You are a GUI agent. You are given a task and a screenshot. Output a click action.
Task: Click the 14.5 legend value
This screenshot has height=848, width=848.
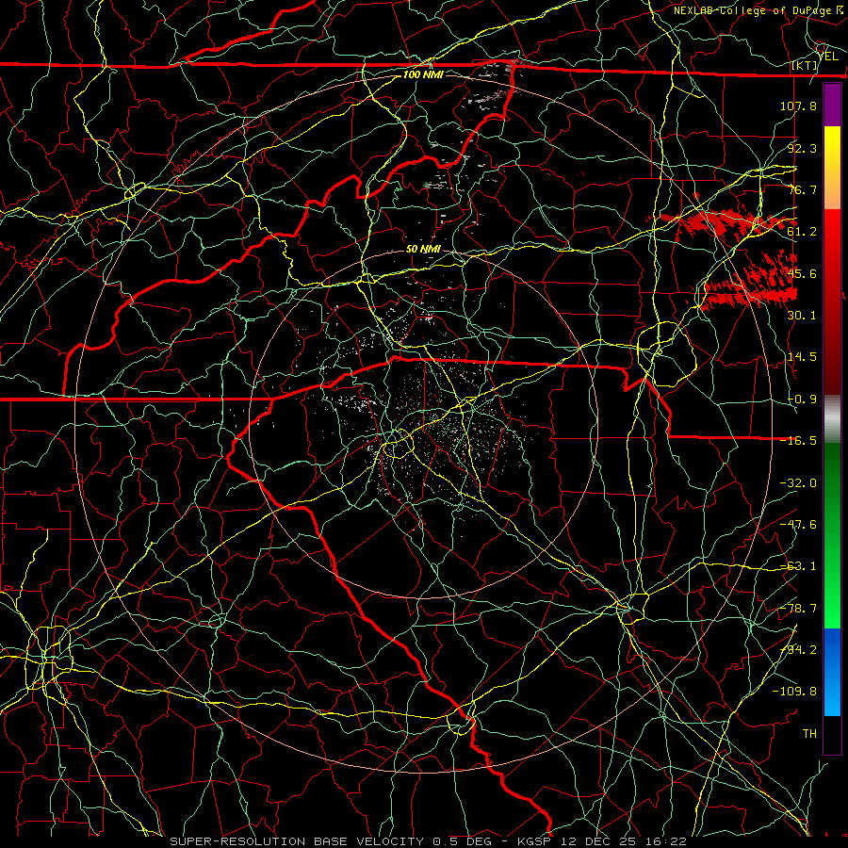(802, 357)
